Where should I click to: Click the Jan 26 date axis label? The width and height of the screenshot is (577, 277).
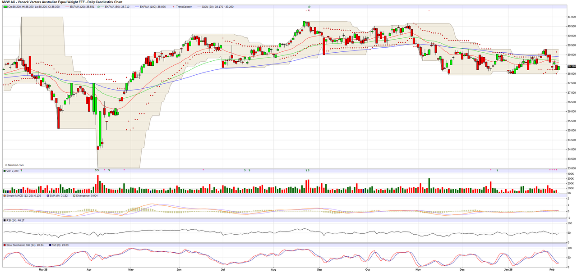[509, 269]
